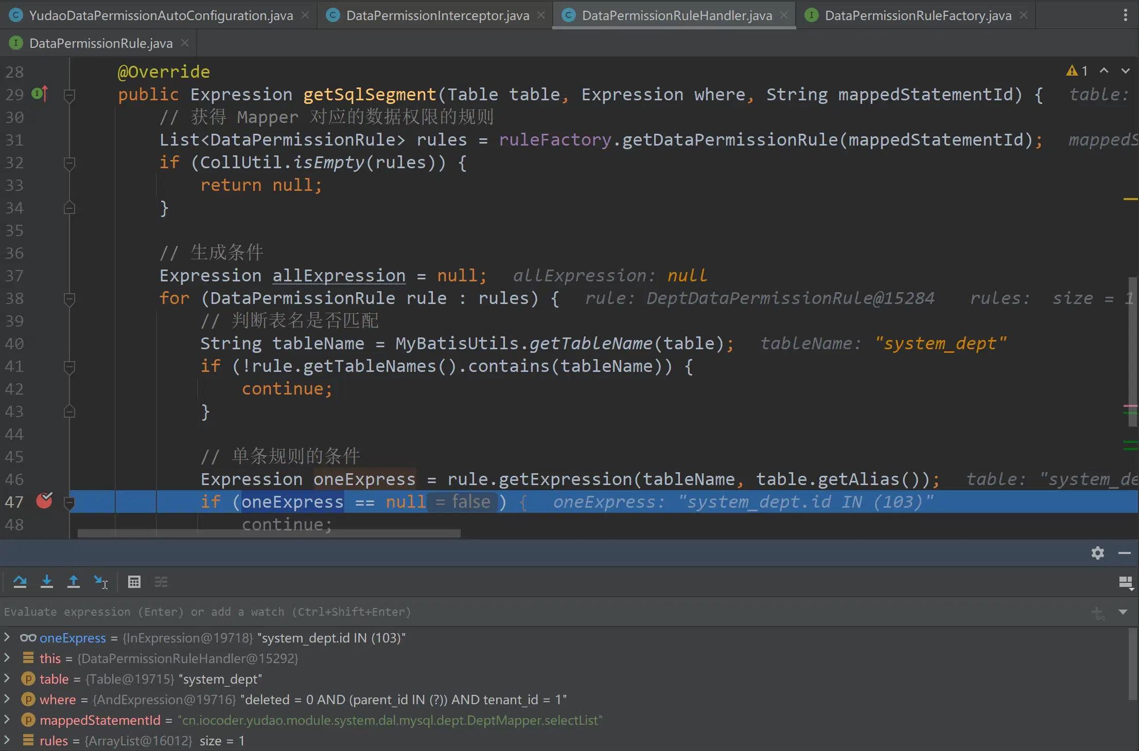Toggle the breakpoint on line 47

[x=44, y=501]
